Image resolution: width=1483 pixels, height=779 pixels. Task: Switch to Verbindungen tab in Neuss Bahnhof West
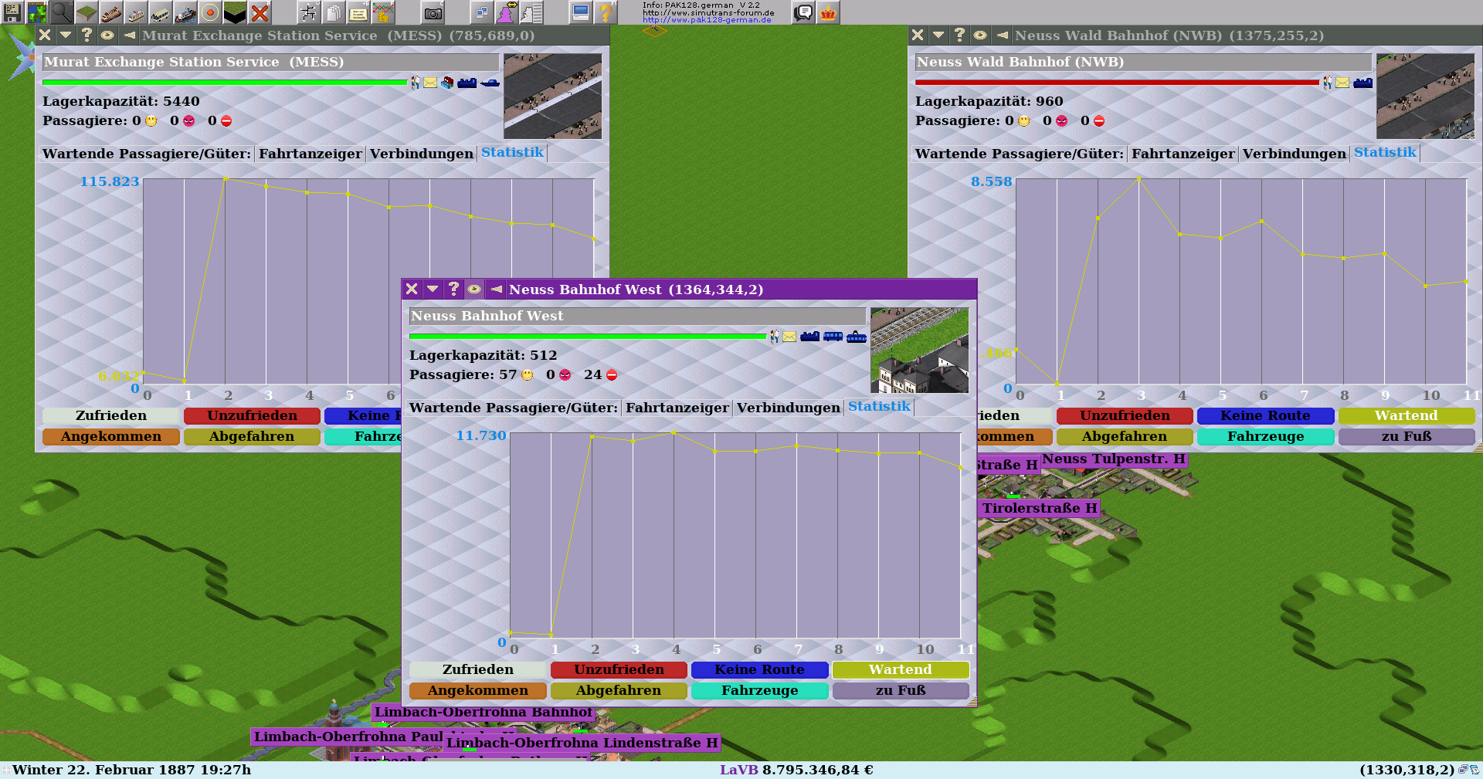click(x=788, y=408)
